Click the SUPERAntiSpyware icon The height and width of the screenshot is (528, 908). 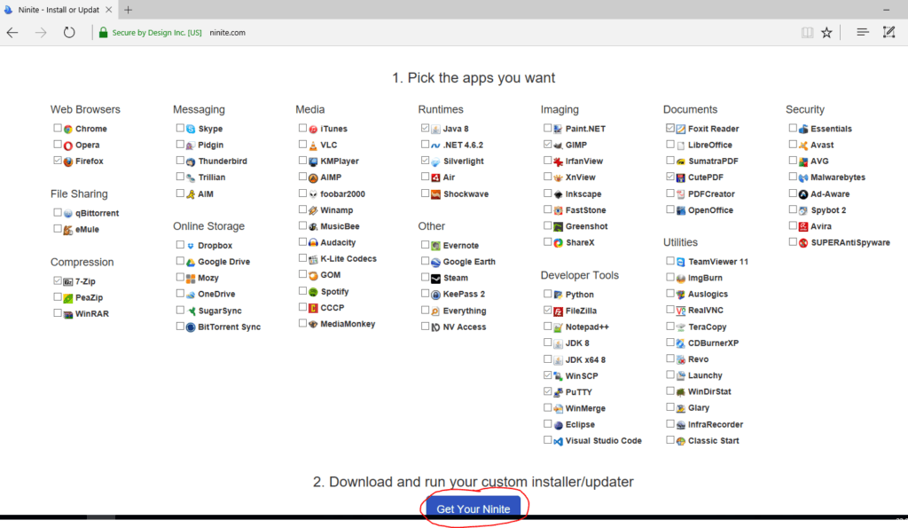[803, 243]
